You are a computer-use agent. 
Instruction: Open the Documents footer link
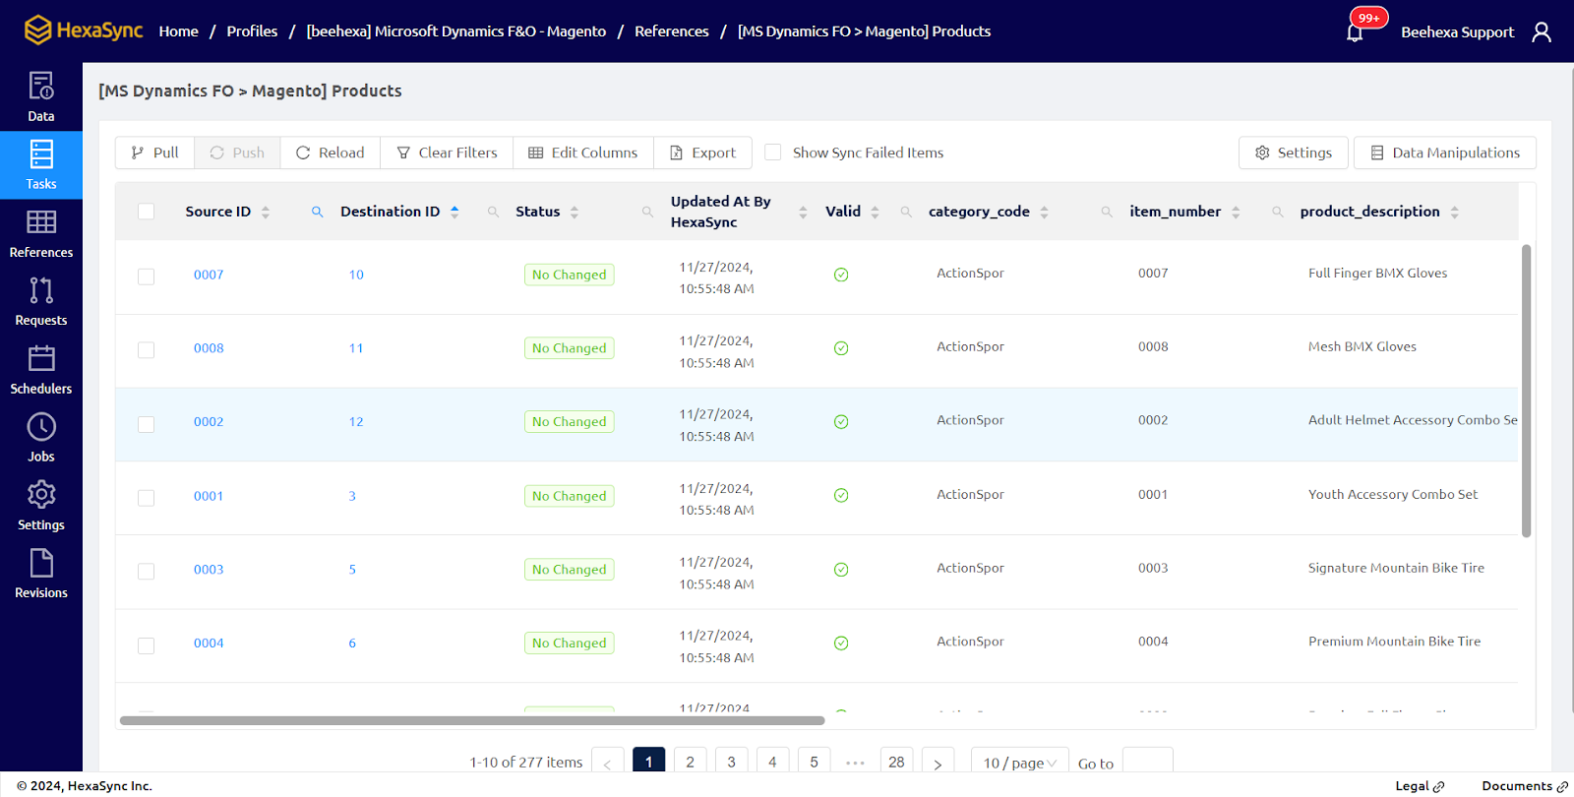(x=1525, y=786)
